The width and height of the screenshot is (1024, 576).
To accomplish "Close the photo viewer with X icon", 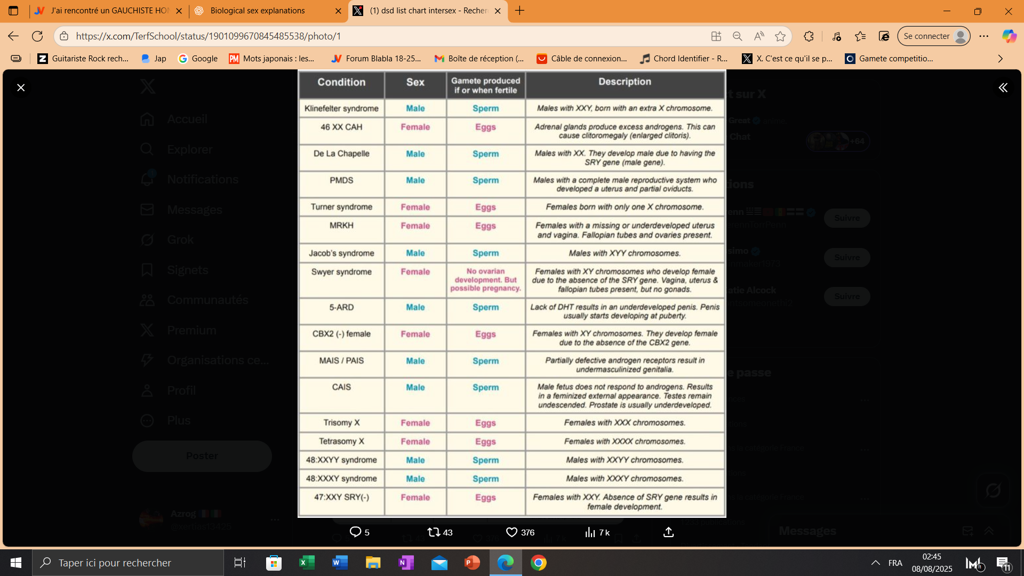I will pos(21,87).
